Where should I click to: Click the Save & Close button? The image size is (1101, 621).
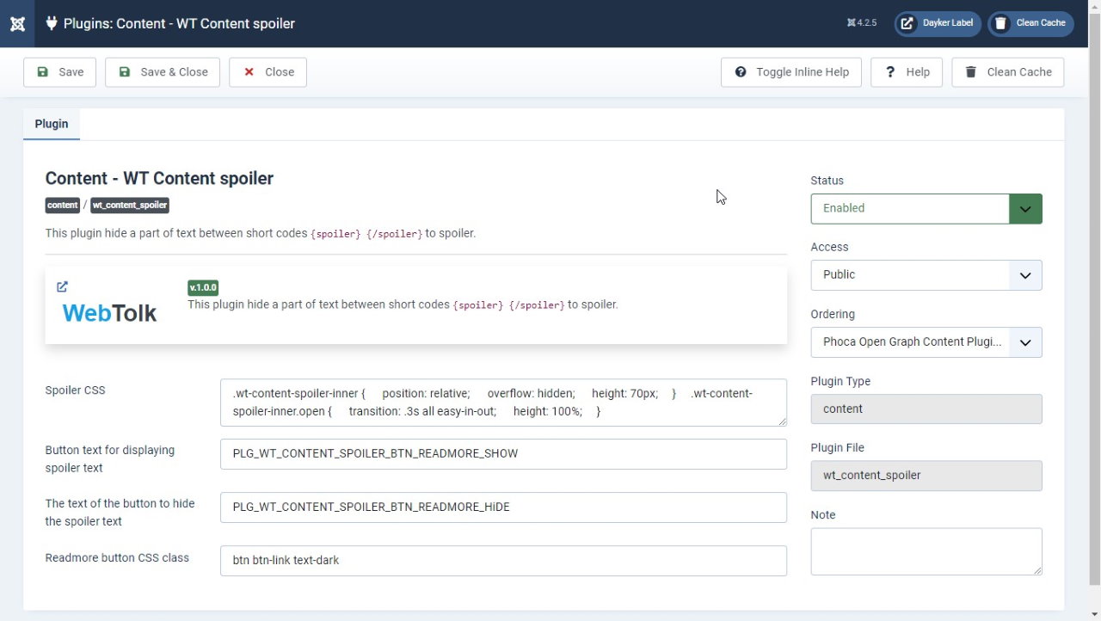tap(163, 72)
